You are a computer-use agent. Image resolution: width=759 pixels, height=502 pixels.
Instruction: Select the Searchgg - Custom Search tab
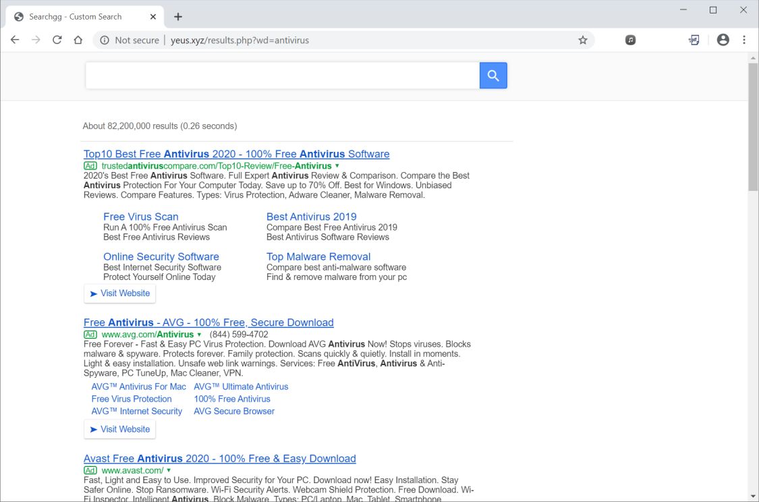[85, 17]
